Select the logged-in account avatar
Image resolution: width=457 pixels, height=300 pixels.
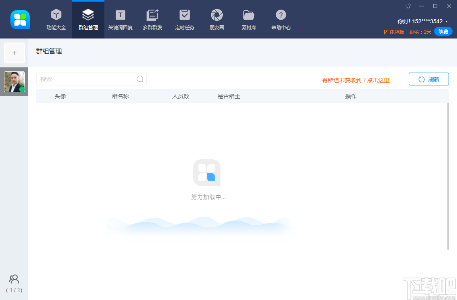point(14,82)
